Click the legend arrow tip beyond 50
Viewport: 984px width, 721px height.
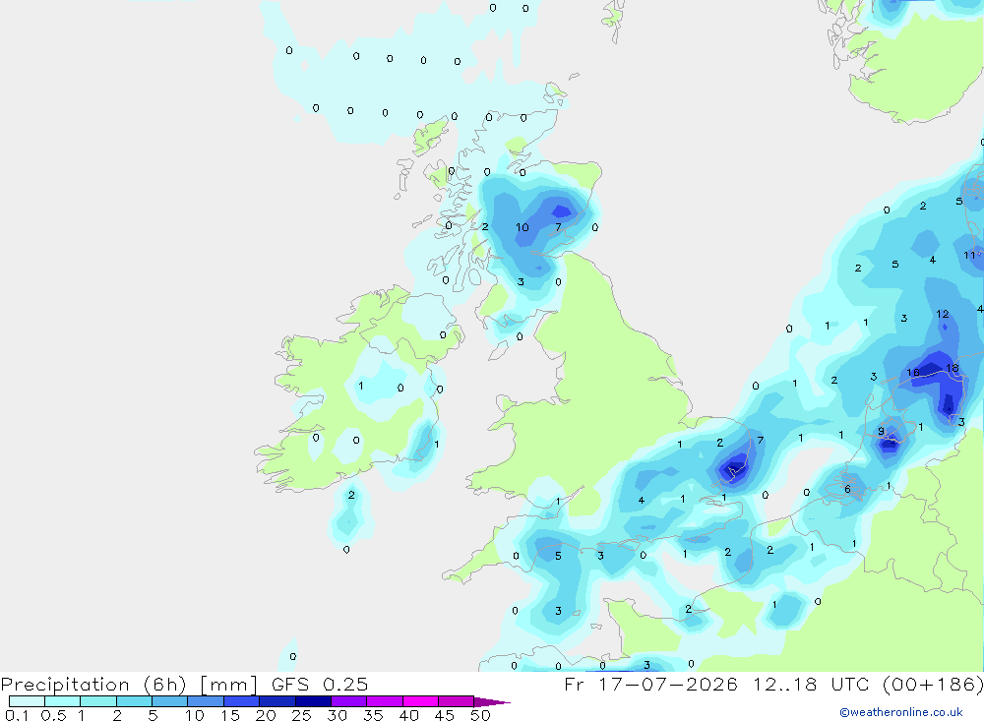(x=493, y=701)
